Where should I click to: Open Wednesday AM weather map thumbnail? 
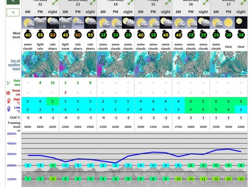[78, 64]
